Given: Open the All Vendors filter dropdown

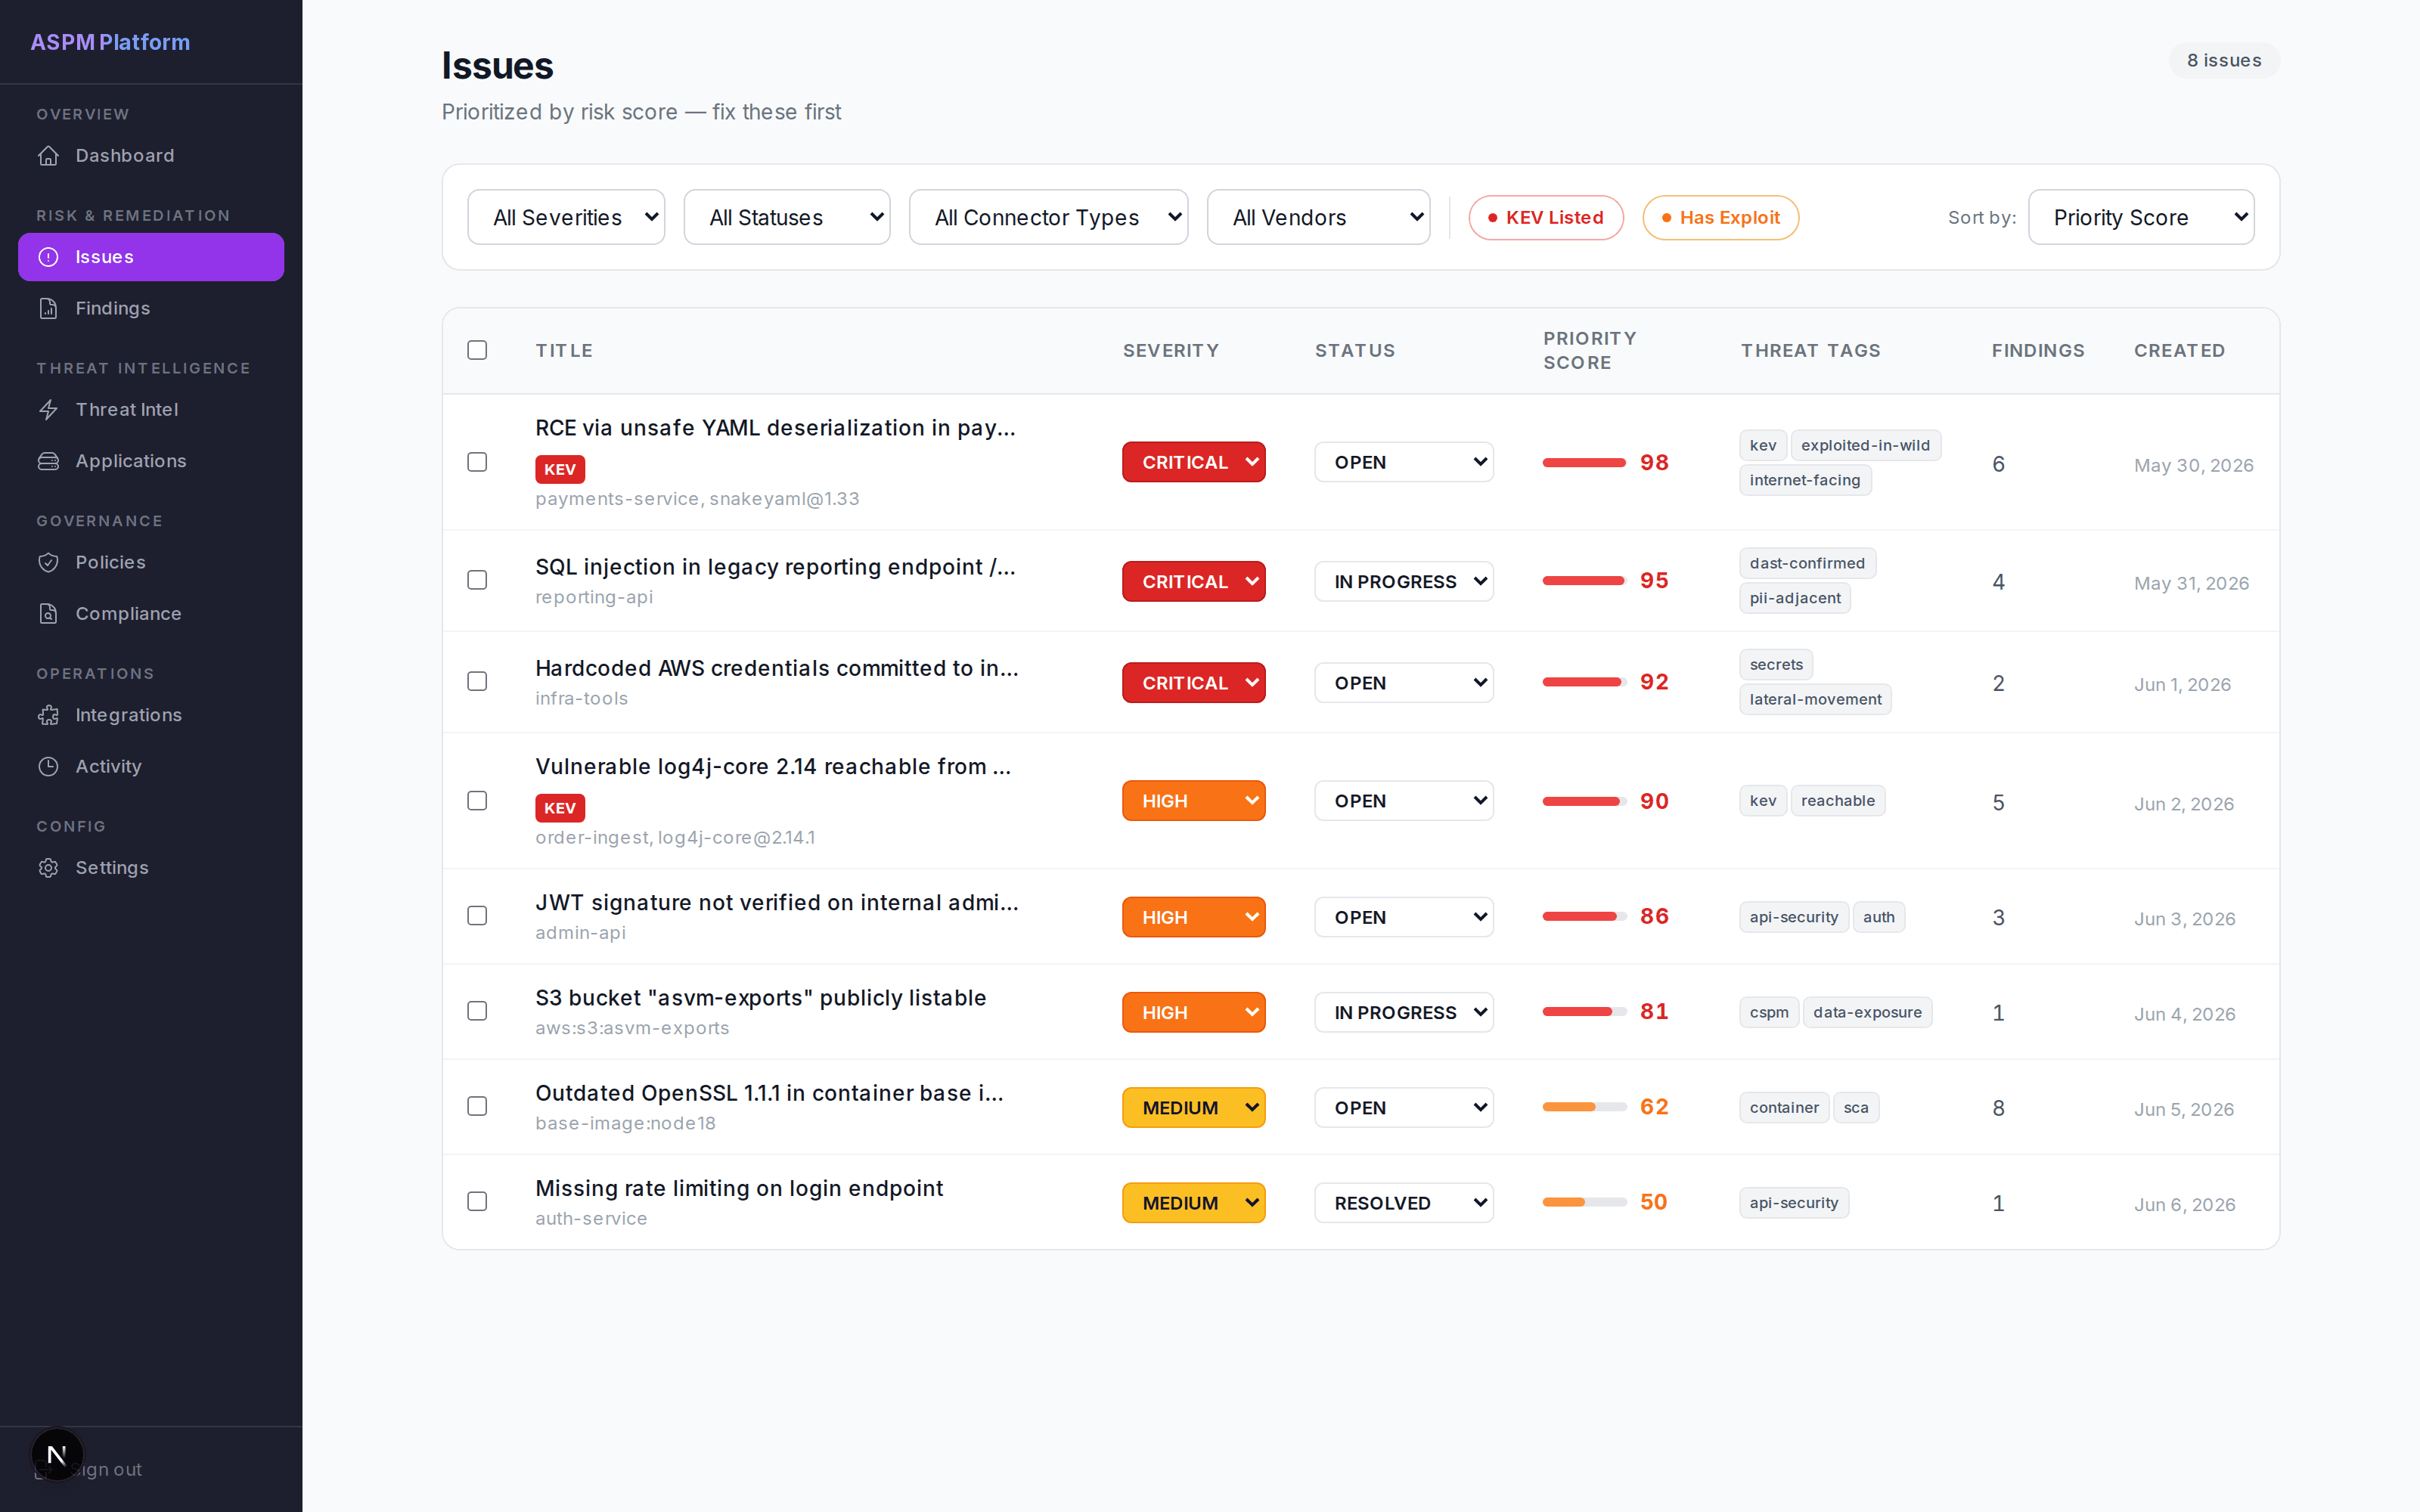Looking at the screenshot, I should (1319, 217).
